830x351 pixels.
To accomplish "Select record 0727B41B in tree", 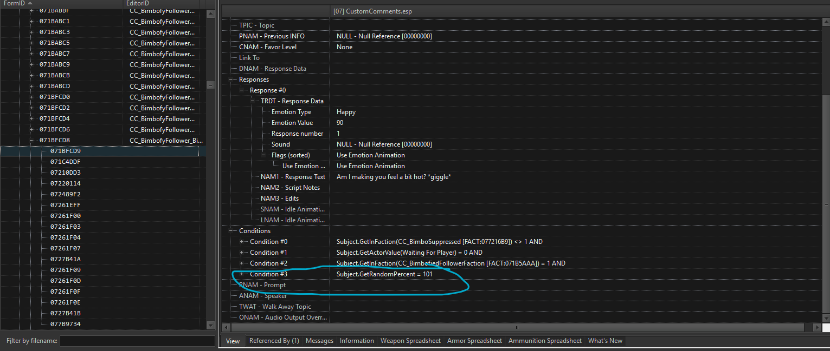I will [66, 313].
